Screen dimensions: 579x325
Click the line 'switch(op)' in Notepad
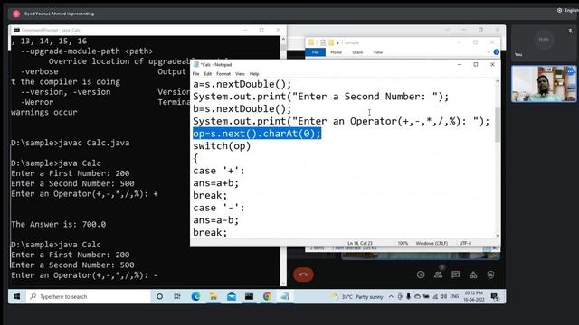(x=222, y=146)
